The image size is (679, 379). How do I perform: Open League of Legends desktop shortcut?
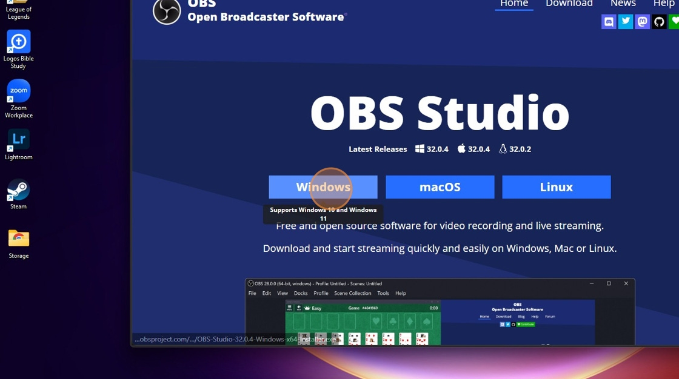click(x=18, y=10)
